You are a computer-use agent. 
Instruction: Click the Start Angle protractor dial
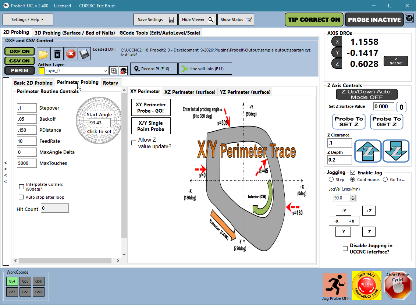click(99, 121)
